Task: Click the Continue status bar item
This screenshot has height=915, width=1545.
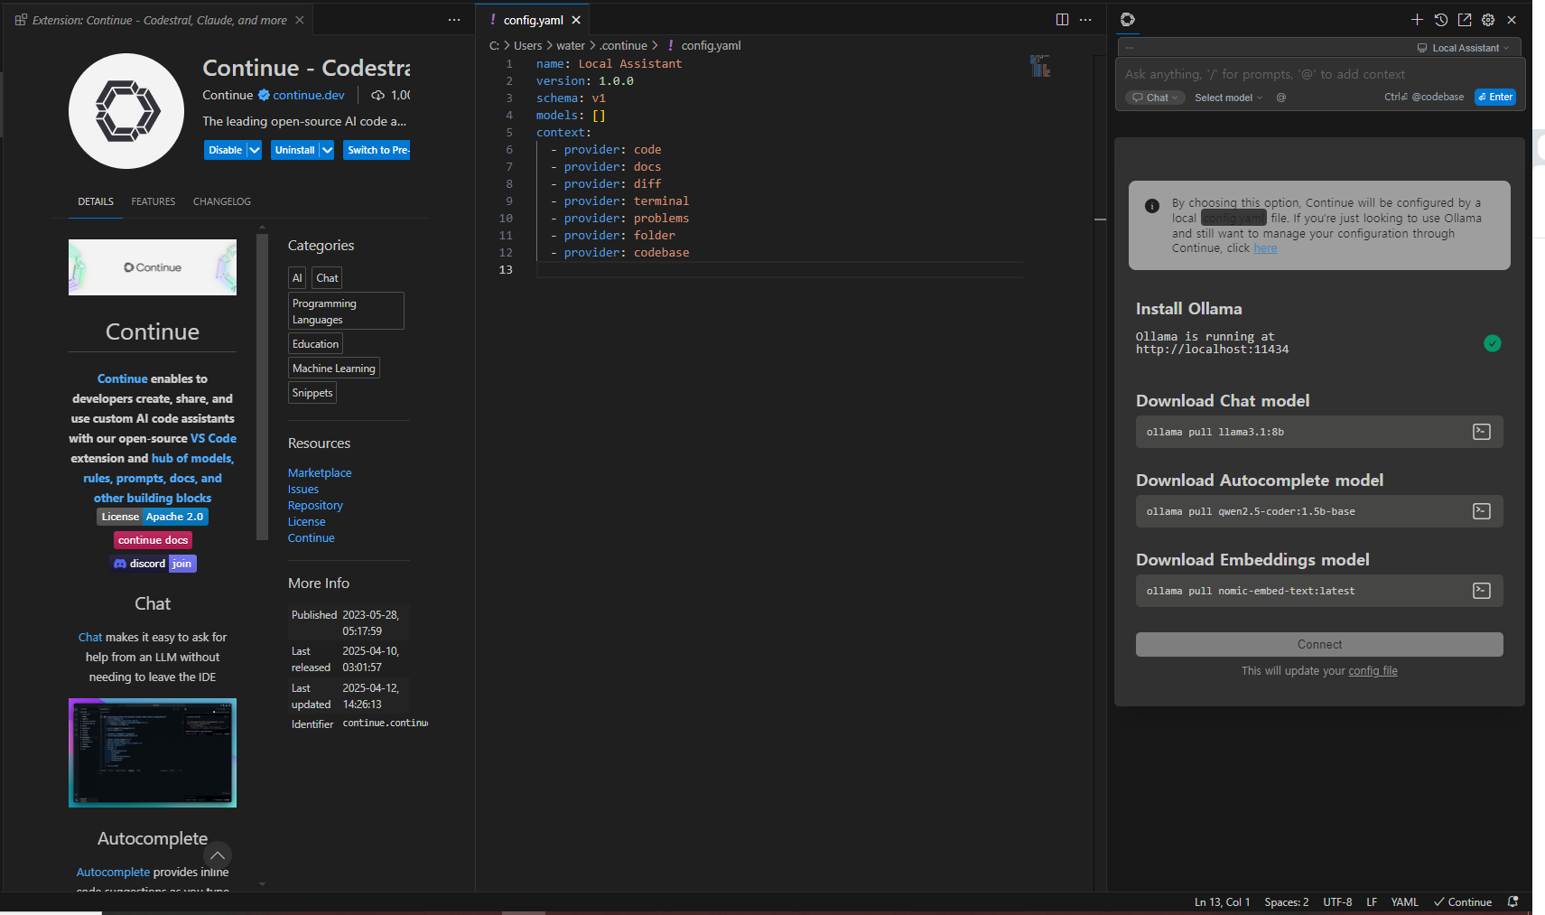Action: [x=1463, y=901]
